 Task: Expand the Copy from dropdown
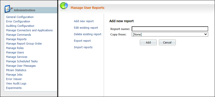point(170,34)
